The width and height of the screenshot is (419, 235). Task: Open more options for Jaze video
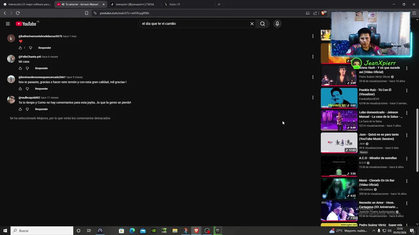[407, 135]
